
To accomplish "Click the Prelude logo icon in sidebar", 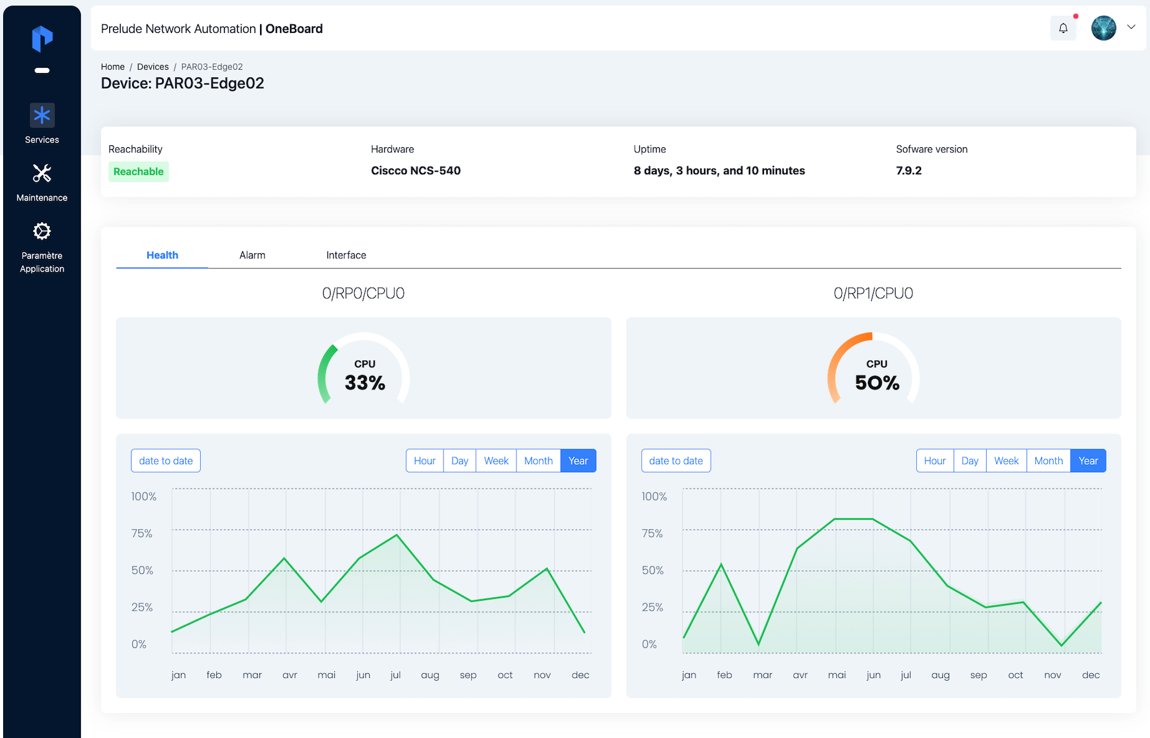I will [x=42, y=39].
